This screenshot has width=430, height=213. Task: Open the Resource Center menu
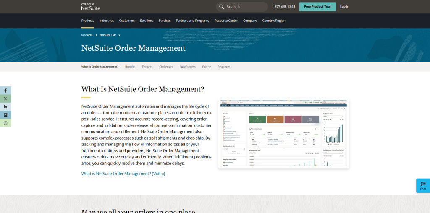click(x=226, y=21)
